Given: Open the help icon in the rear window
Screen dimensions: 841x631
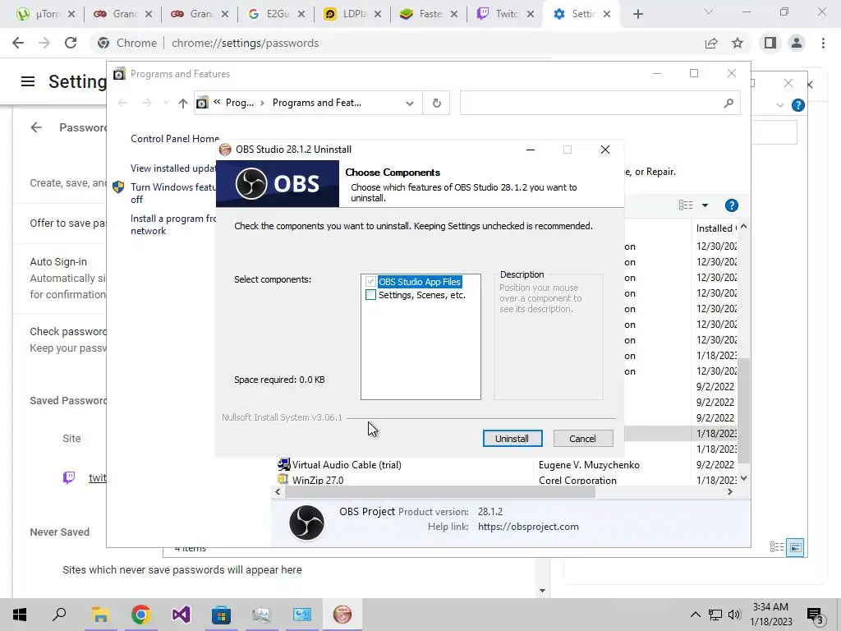Looking at the screenshot, I should (x=798, y=105).
